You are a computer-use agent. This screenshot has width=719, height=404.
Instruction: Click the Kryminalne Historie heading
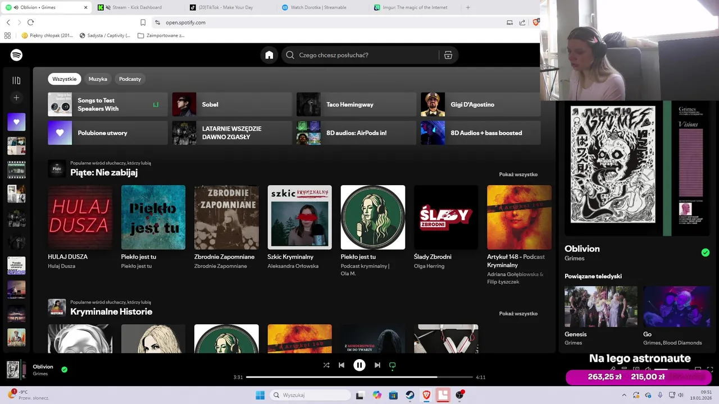111,311
